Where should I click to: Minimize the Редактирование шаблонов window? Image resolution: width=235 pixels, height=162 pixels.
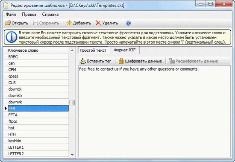point(201,4)
